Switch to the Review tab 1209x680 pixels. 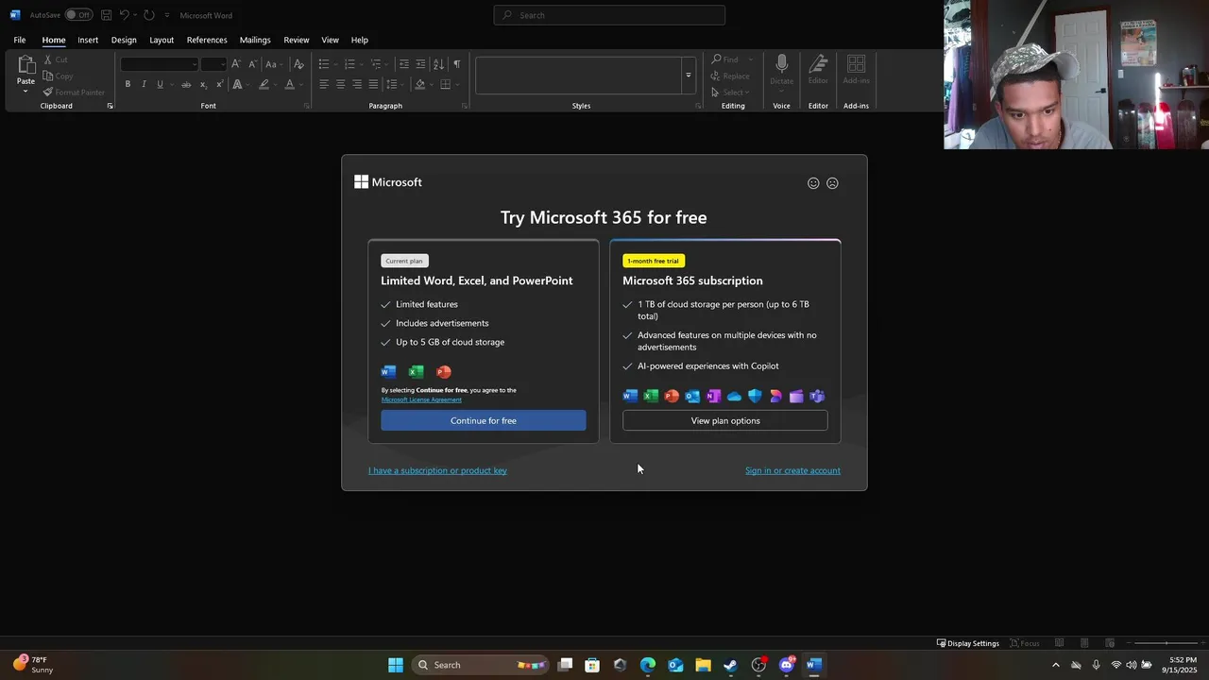point(297,40)
